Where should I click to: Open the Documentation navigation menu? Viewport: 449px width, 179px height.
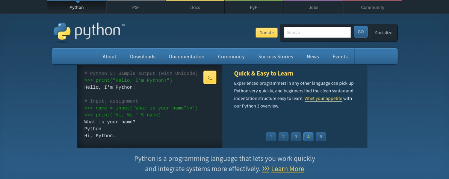[186, 57]
